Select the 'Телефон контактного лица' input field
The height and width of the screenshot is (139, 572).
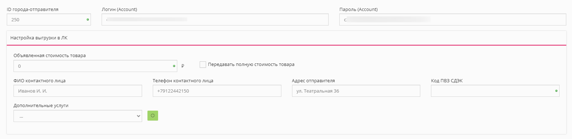click(217, 91)
